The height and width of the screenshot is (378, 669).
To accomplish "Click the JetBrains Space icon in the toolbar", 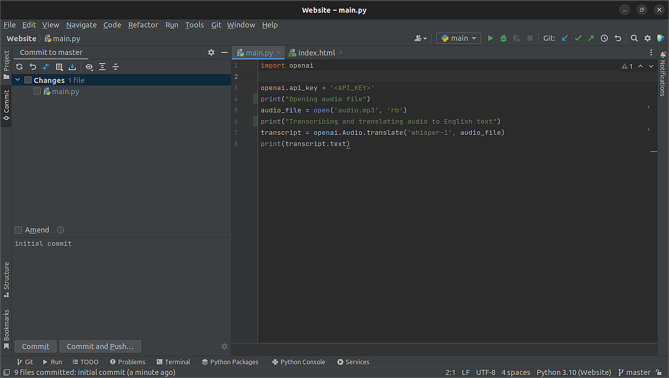I will 661,38.
